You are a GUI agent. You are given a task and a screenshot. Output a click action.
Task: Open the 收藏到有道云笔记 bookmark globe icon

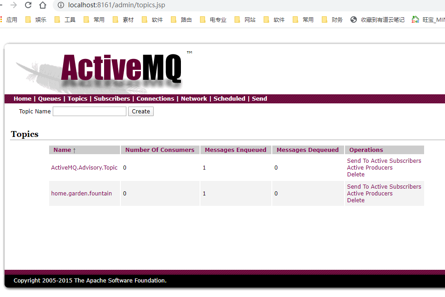(x=354, y=19)
